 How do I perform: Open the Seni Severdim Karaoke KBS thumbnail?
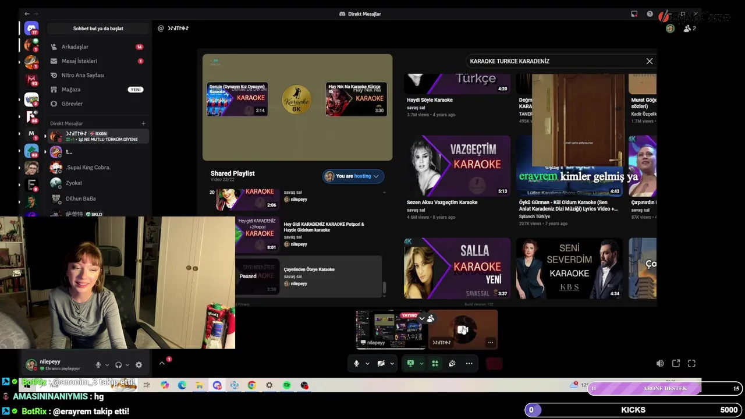click(x=569, y=268)
